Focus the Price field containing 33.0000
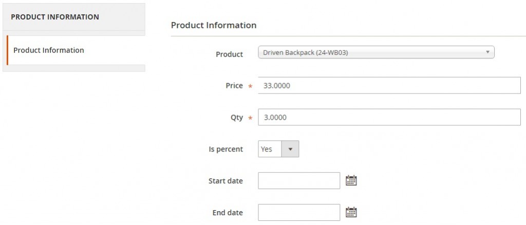The height and width of the screenshot is (225, 526). point(389,85)
